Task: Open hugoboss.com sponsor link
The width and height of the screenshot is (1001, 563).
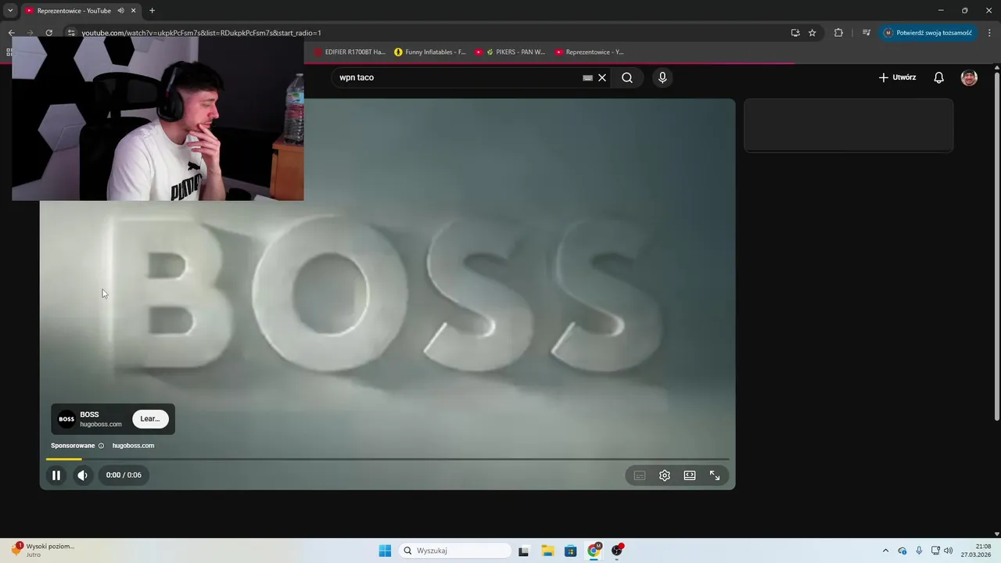Action: click(133, 446)
